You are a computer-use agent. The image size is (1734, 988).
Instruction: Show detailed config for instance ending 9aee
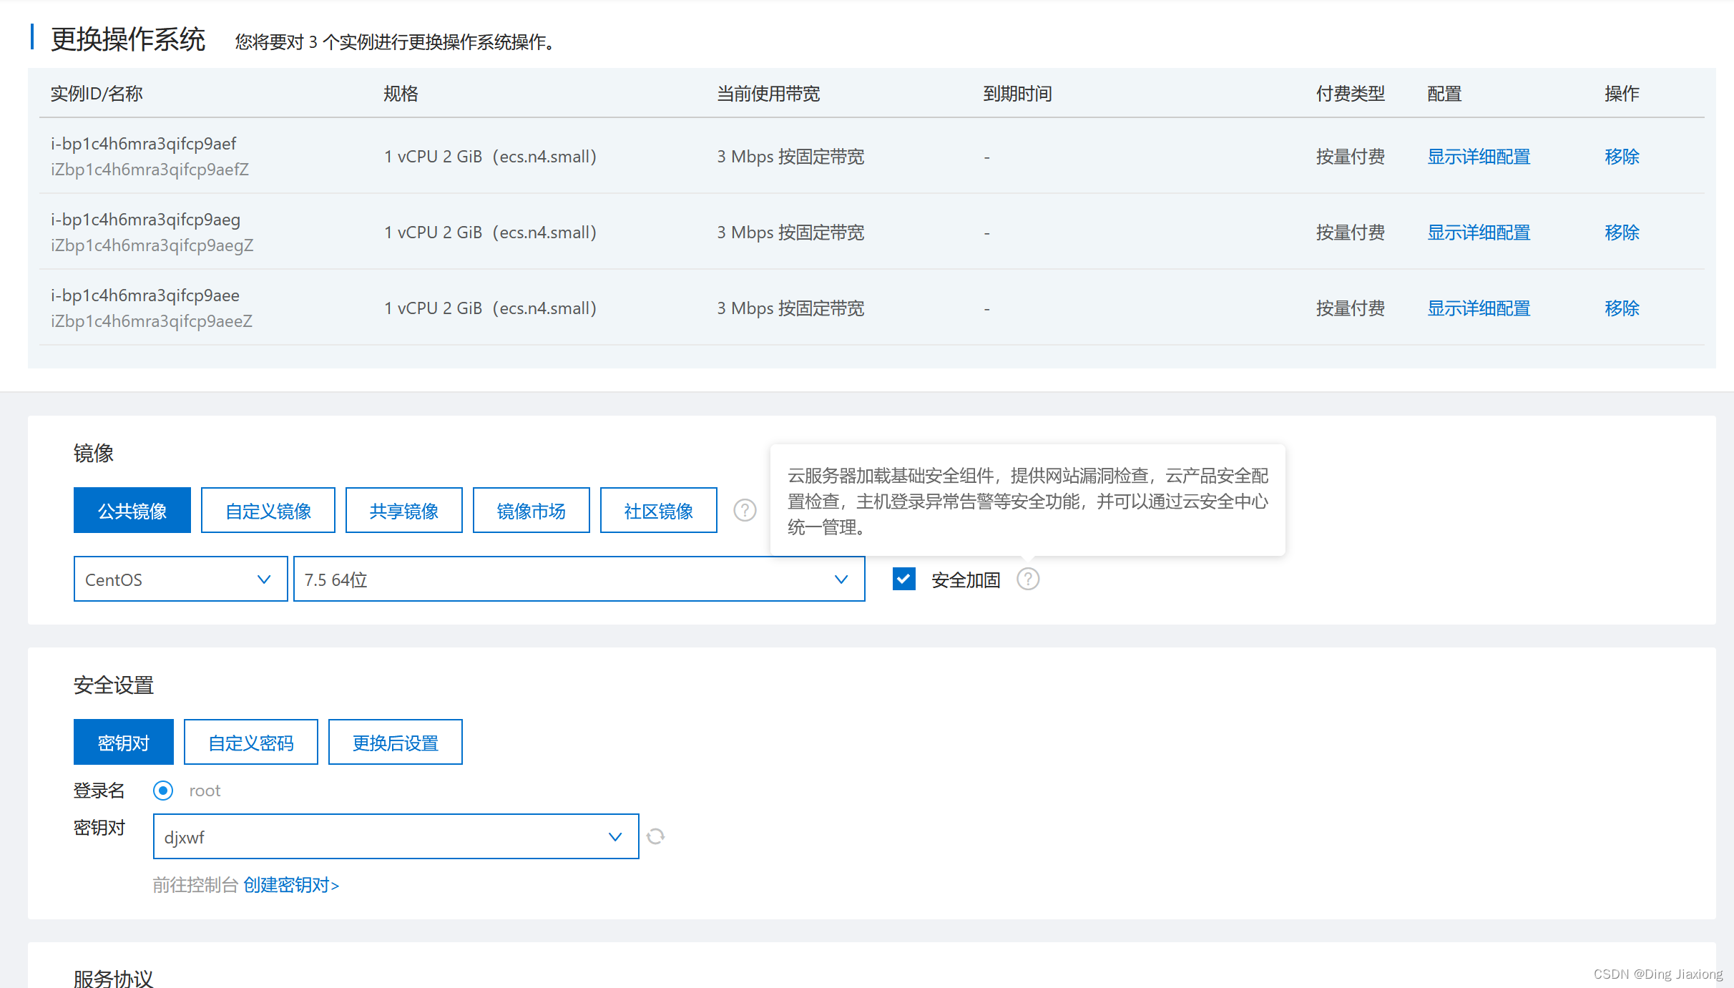(x=1479, y=308)
